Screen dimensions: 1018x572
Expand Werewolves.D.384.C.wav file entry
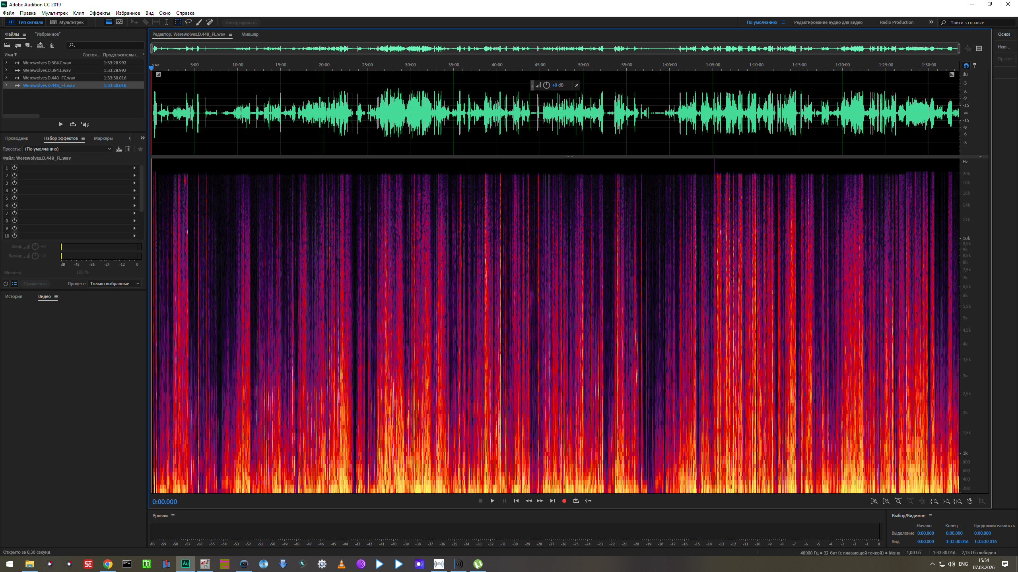pos(6,63)
